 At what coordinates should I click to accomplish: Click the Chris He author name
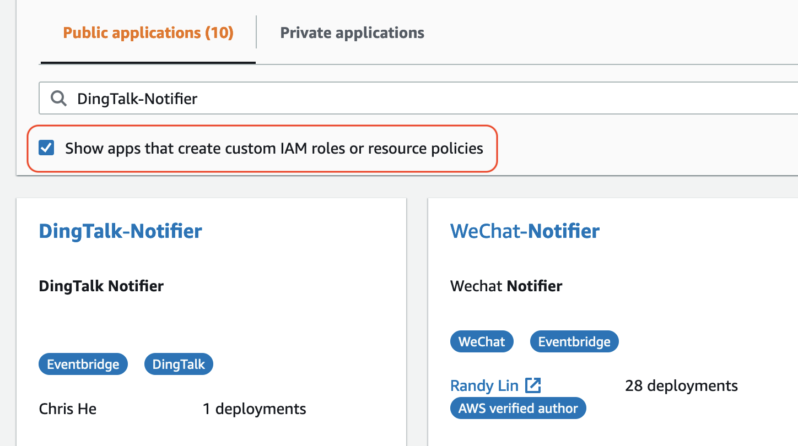pos(68,409)
